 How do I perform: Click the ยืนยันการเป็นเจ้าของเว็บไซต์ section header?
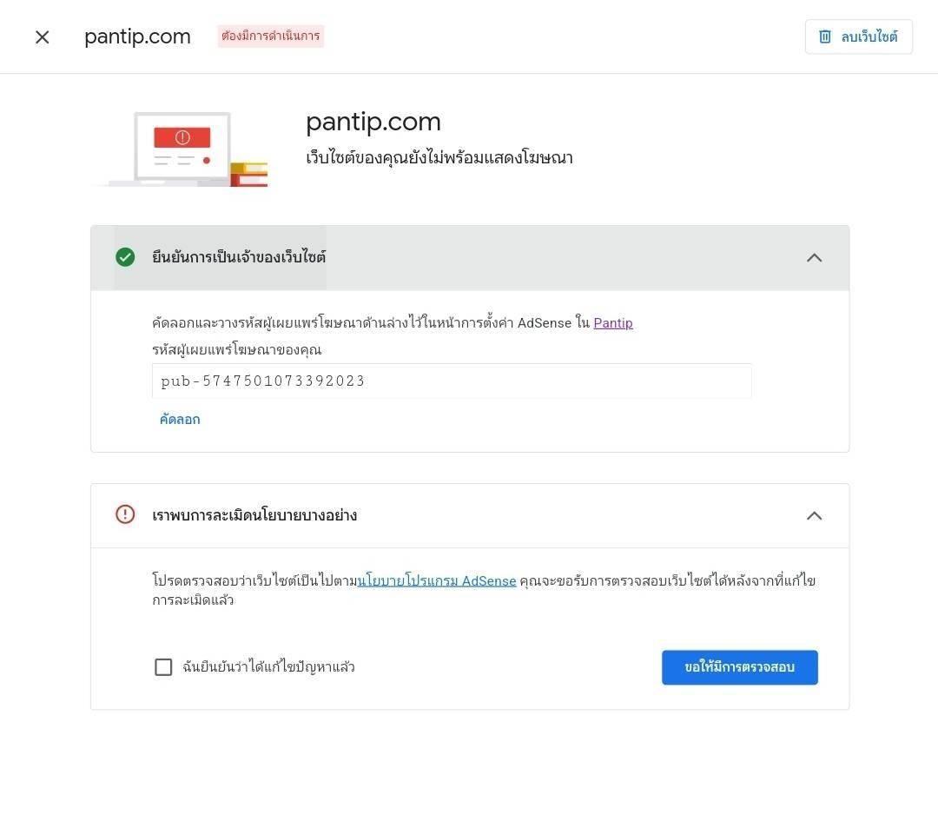pos(239,257)
